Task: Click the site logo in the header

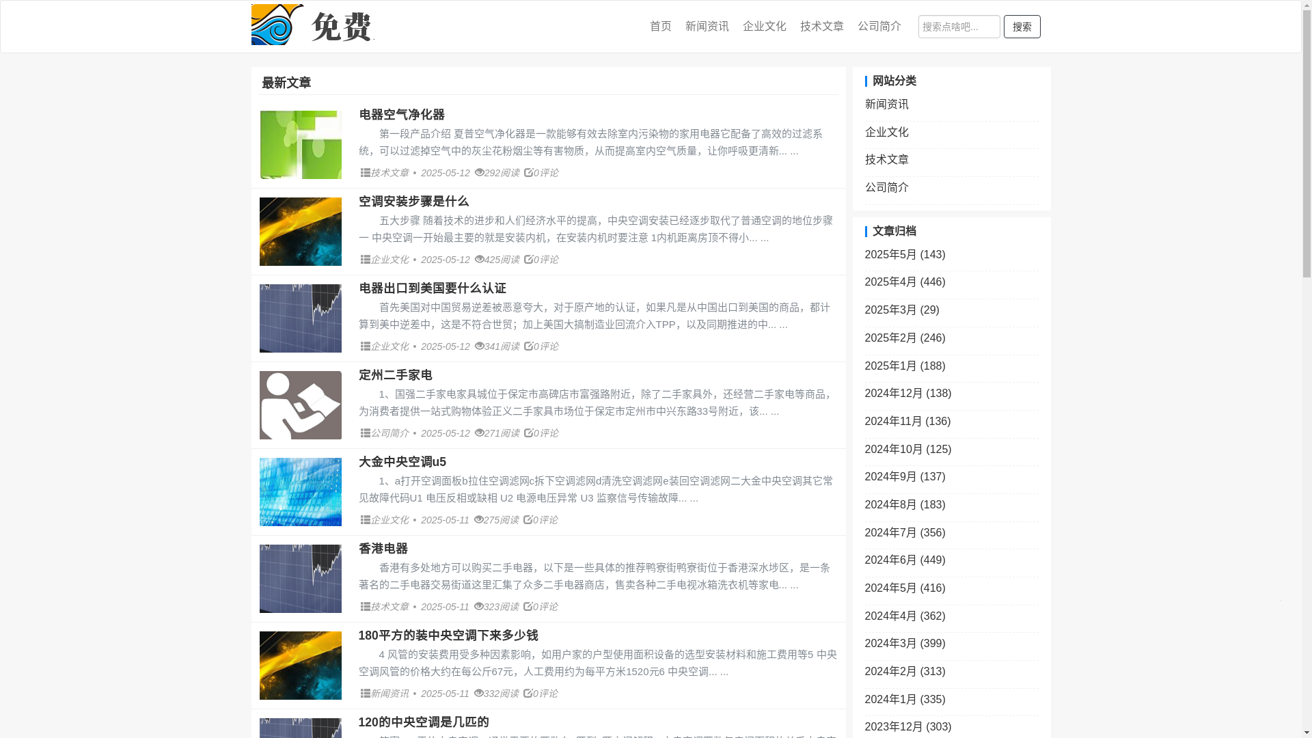Action: 312,25
